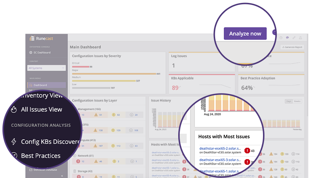
Task: Click the red Critical severity bar (88)
Action: point(80,67)
